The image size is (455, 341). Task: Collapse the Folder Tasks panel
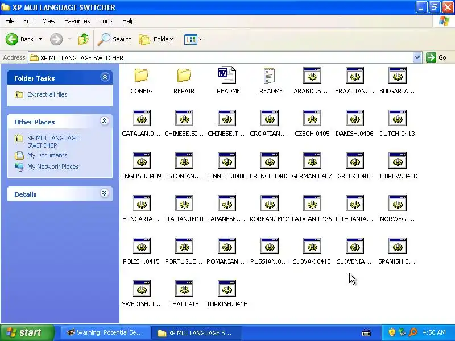(x=105, y=77)
